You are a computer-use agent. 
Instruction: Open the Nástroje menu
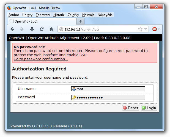[x=88, y=15]
